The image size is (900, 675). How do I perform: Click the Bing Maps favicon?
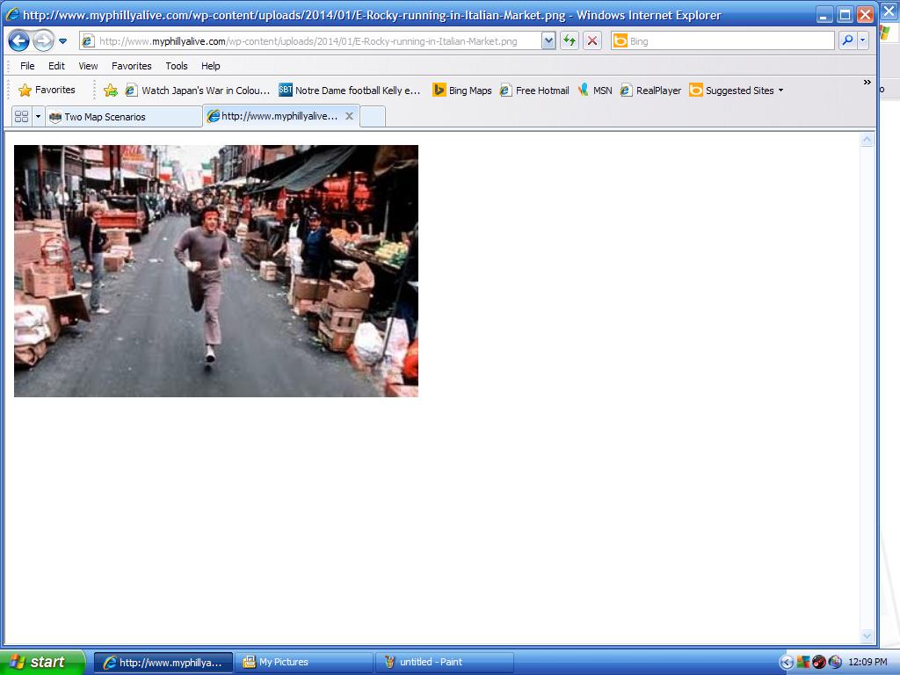[439, 91]
